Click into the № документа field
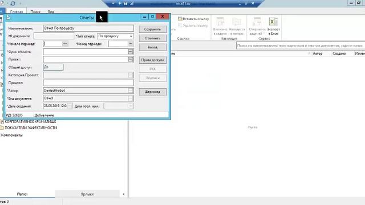Image resolution: width=365 pixels, height=205 pixels. pos(54,36)
